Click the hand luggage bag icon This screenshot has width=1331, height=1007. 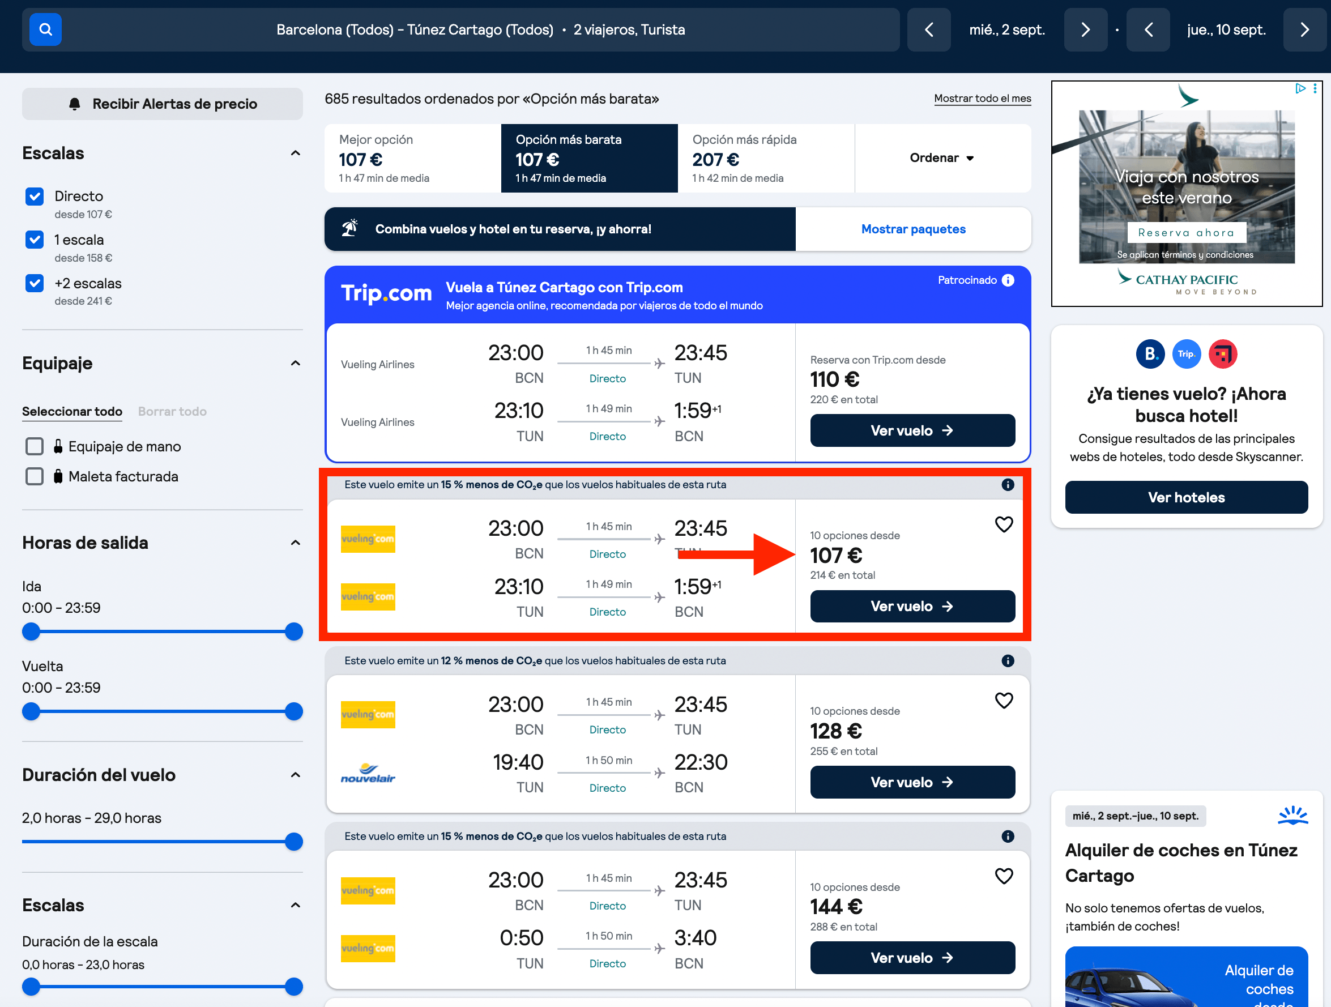pyautogui.click(x=58, y=446)
